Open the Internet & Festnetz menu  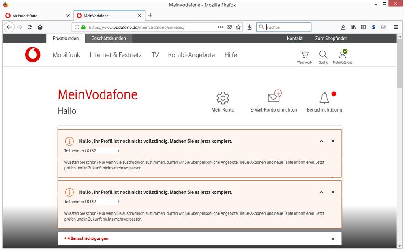coord(116,55)
